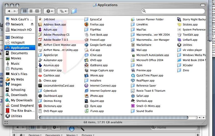Open the Firefox.app icon
This screenshot has height=136, width=215.
(86, 24)
